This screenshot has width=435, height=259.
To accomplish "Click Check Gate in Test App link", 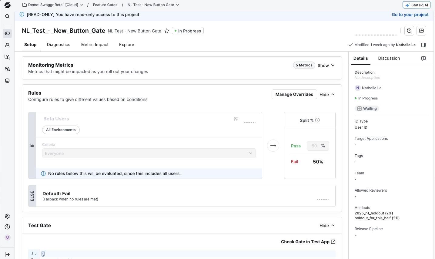I will click(x=308, y=242).
